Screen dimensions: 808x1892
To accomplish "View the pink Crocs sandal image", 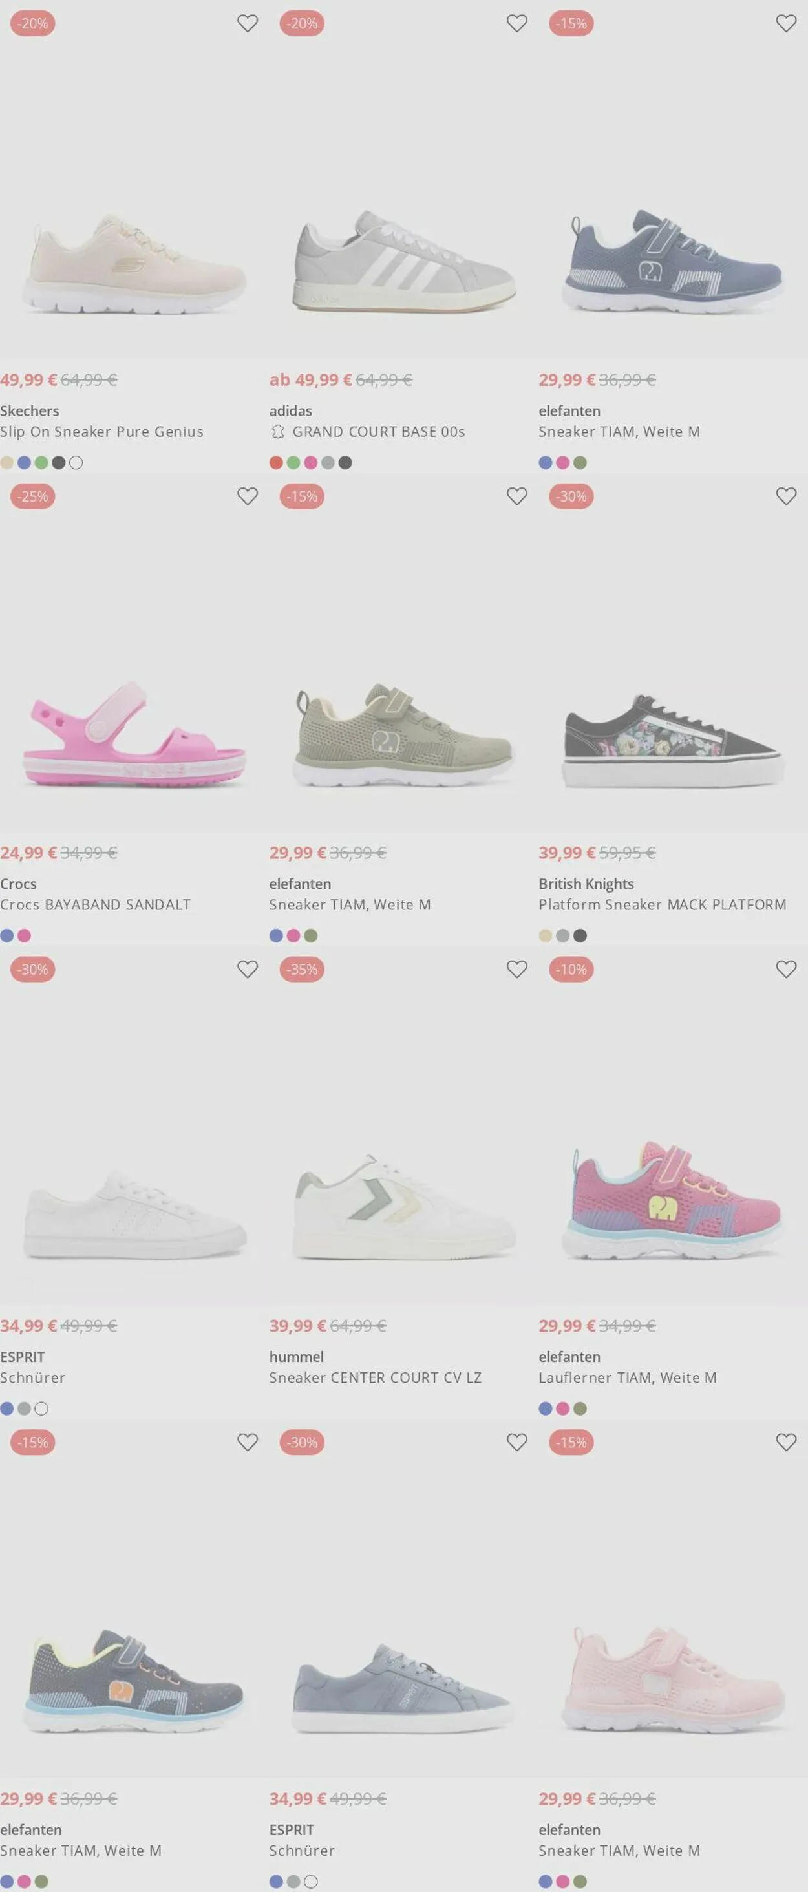I will tap(134, 734).
